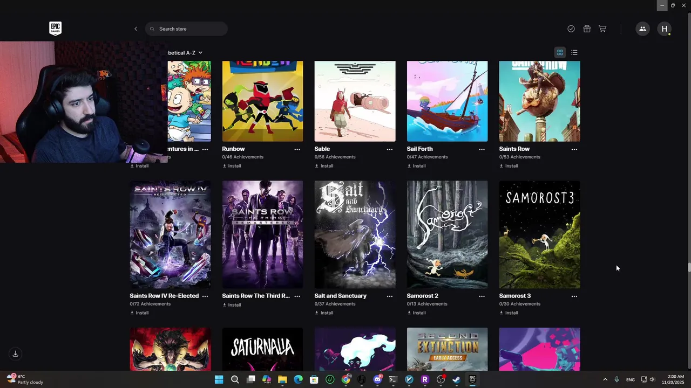Show hidden tray icons chevron
The image size is (691, 388).
605,379
